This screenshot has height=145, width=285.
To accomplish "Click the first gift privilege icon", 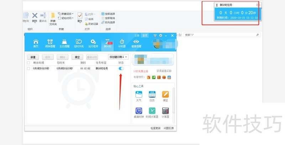I will coord(149,77).
